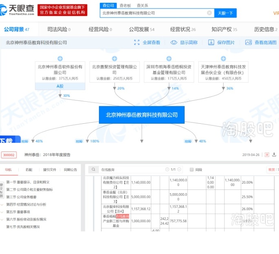Click the highlighted 在线教育 match in table
279x254 pixels.
[122, 216]
